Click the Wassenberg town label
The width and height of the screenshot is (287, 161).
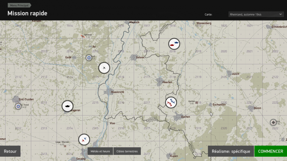204,23
